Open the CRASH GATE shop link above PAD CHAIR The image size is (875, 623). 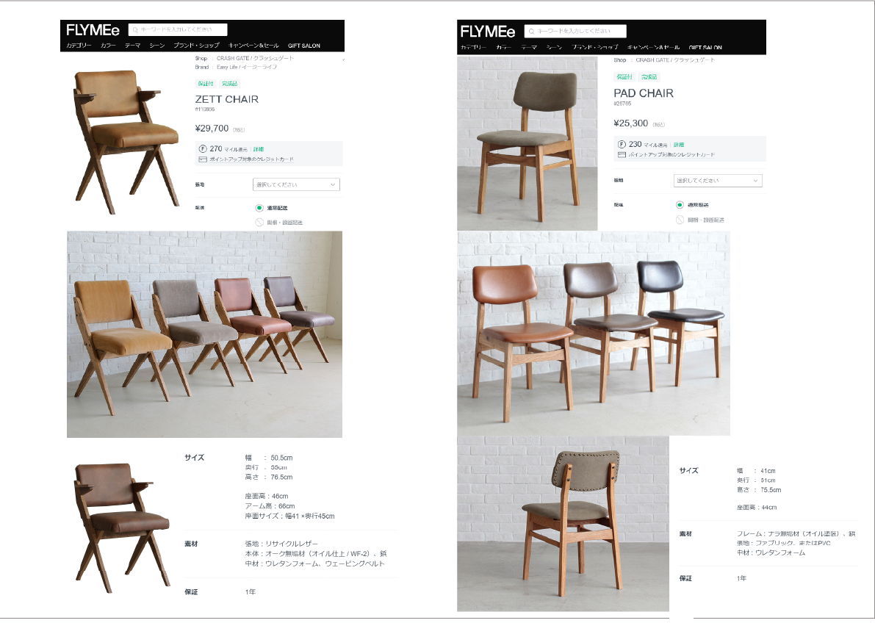(674, 60)
